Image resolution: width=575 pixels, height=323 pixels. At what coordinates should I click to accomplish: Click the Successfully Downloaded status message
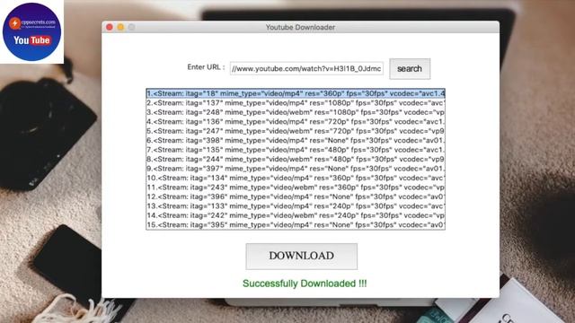305,284
